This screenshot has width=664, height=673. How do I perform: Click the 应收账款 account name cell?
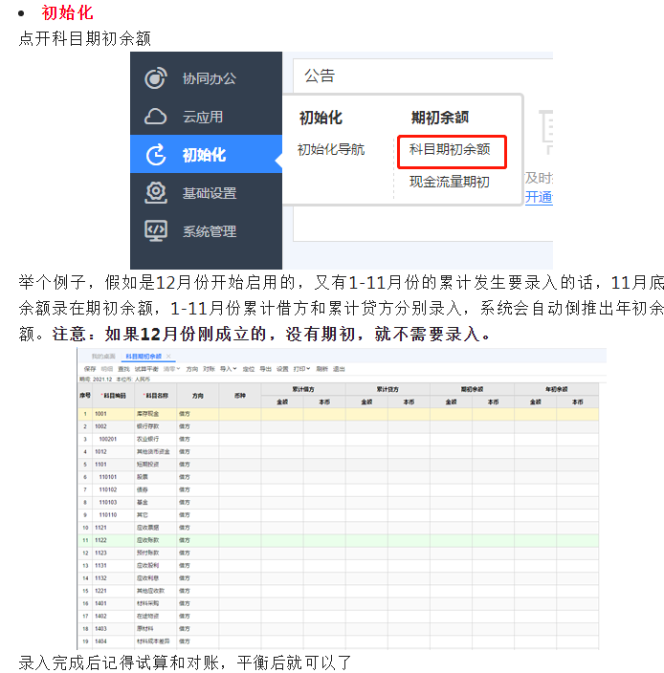156,540
